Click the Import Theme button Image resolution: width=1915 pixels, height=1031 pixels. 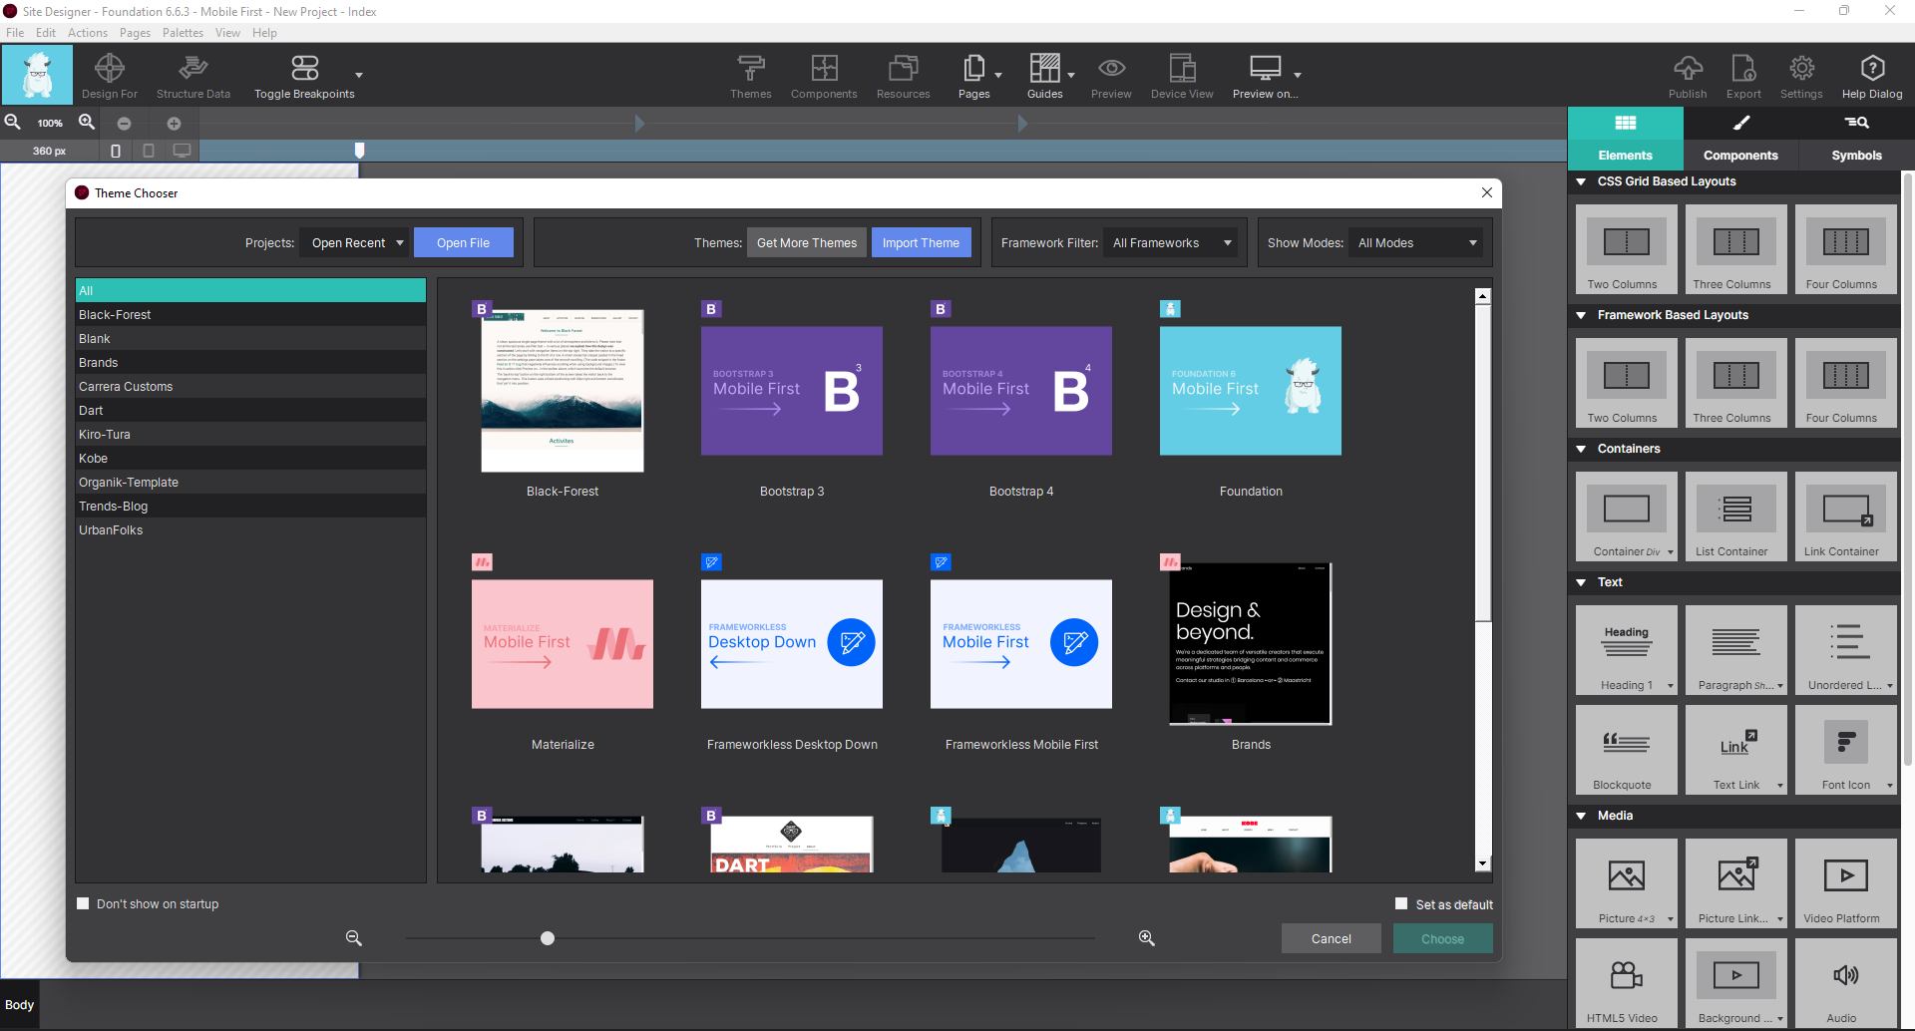pyautogui.click(x=921, y=242)
